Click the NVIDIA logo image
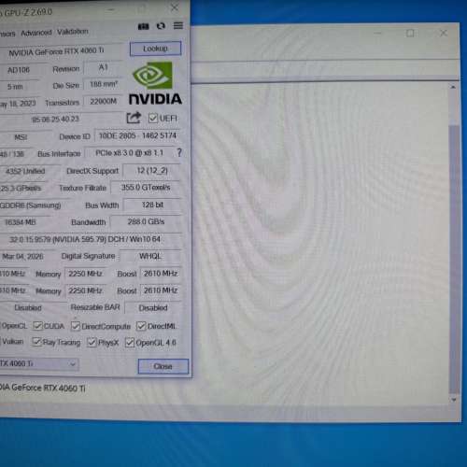Screen dimensions: 467x467 155,83
